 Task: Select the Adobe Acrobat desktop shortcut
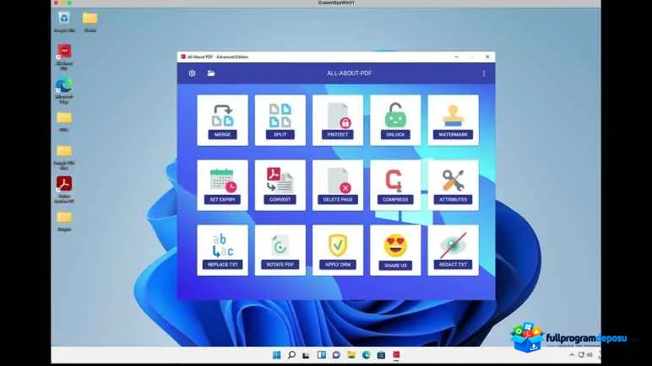(x=64, y=190)
